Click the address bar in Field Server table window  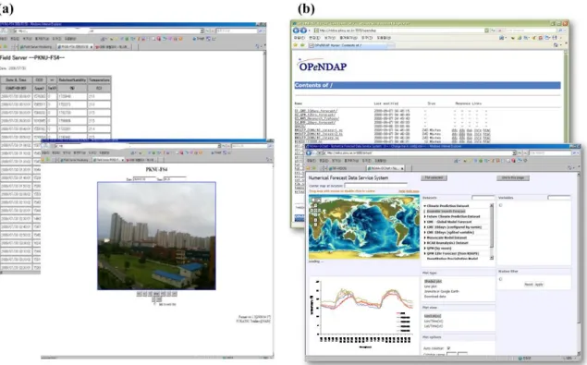pos(108,31)
